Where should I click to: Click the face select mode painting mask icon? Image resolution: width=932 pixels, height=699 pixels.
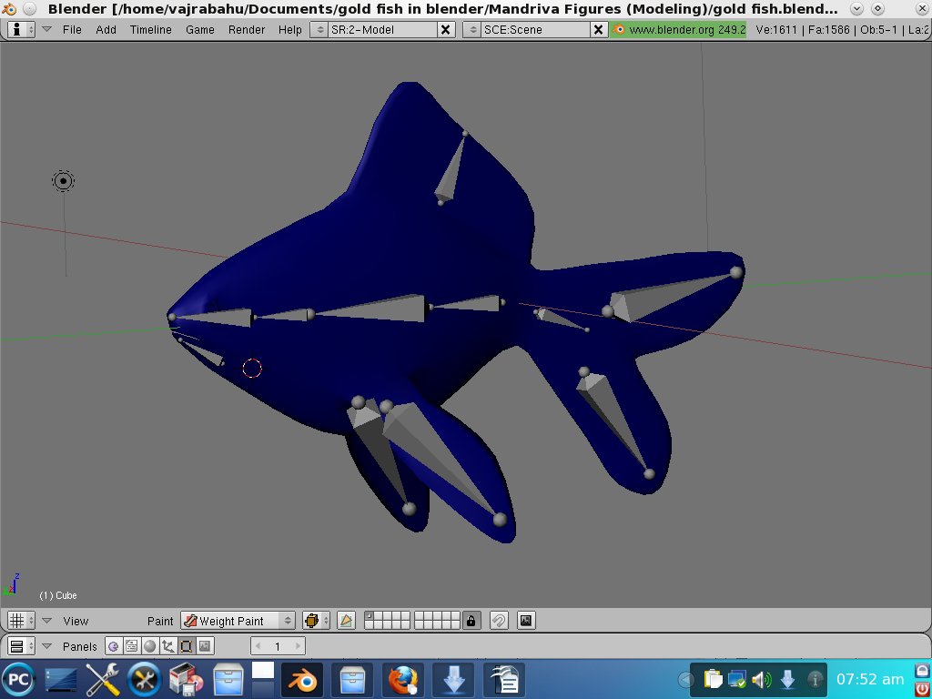click(x=346, y=621)
